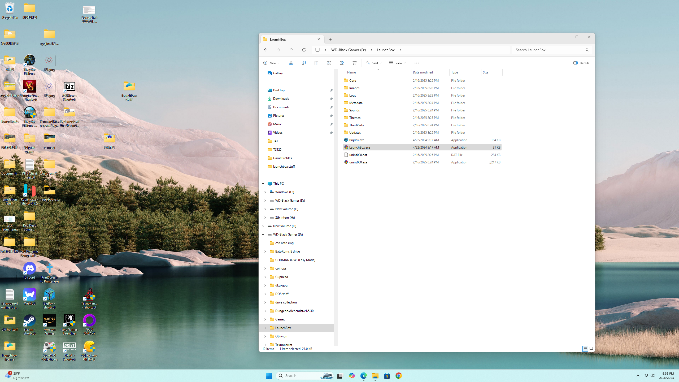Close the LaunchBox tab

pyautogui.click(x=319, y=39)
